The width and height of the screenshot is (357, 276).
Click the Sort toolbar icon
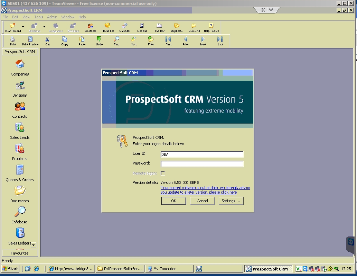pos(134,41)
